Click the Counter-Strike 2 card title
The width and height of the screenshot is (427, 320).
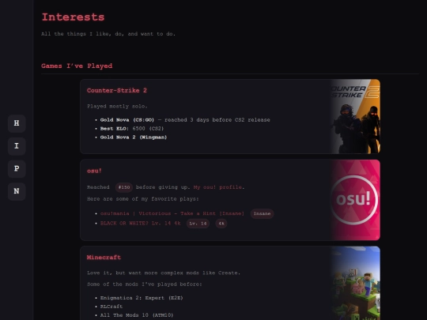pyautogui.click(x=117, y=90)
